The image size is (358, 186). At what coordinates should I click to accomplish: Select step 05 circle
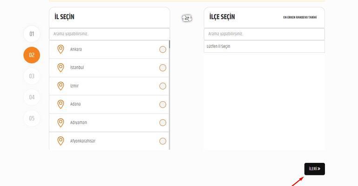tap(32, 118)
